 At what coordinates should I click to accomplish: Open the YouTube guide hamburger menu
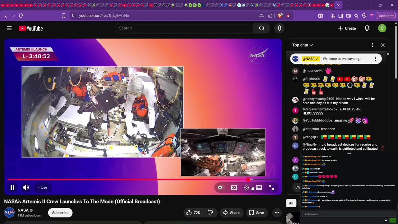pyautogui.click(x=9, y=28)
